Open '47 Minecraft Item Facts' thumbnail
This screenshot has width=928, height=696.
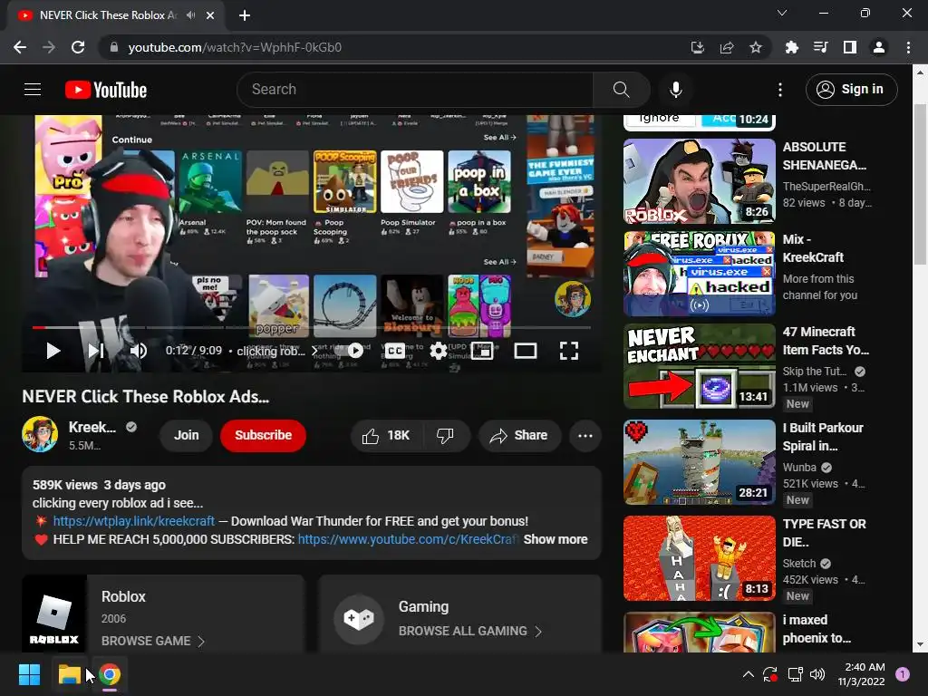[x=699, y=366]
